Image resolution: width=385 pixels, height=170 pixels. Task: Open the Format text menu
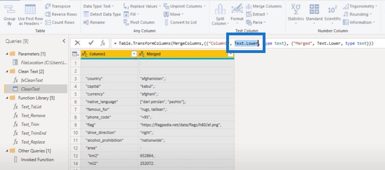pos(237,14)
